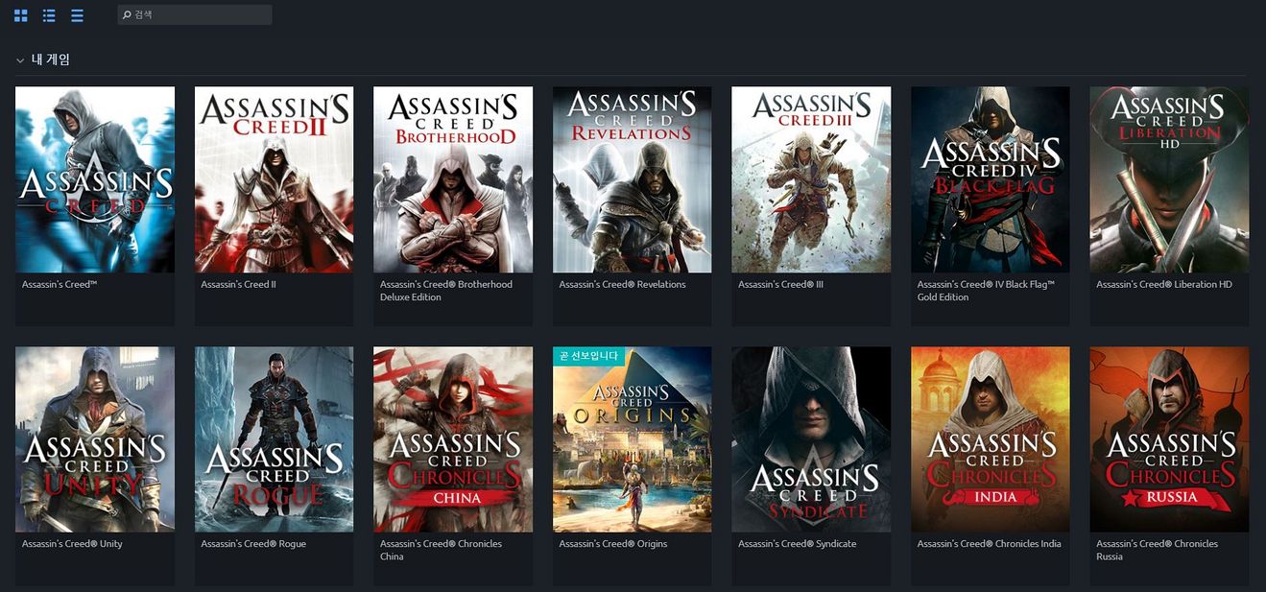The image size is (1266, 592).
Task: Click Chronicles Russia title text
Action: [1157, 550]
